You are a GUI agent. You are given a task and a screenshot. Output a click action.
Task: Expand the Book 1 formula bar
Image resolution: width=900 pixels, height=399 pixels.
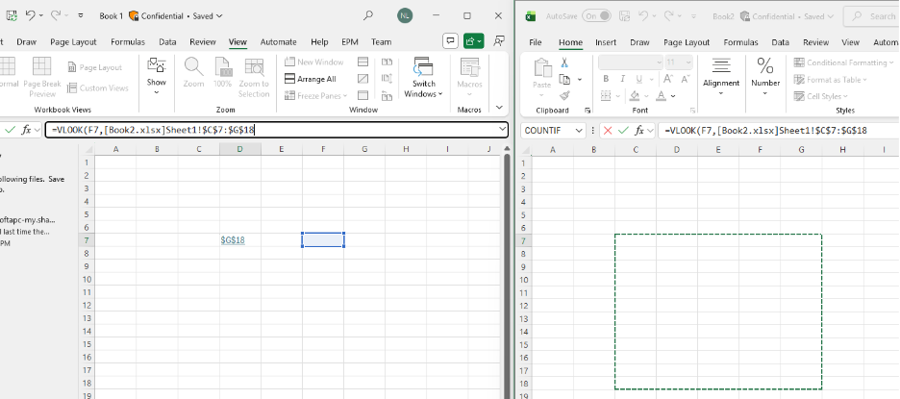503,130
